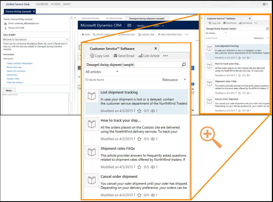Click Copy Link in the small right-side panel
Image resolution: width=273 pixels, height=202 pixels.
coord(215,23)
